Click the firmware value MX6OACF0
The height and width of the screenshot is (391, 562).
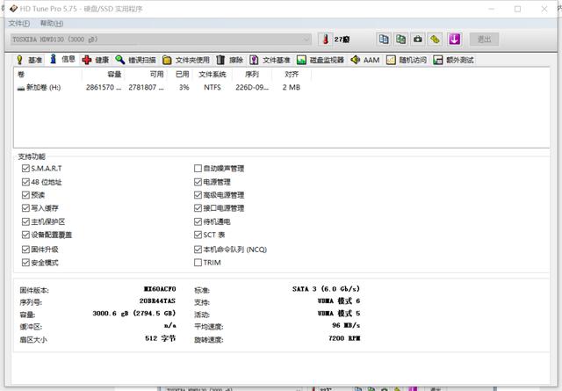160,289
